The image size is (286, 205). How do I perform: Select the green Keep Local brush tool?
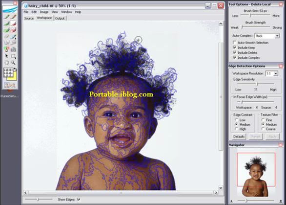pos(6,23)
